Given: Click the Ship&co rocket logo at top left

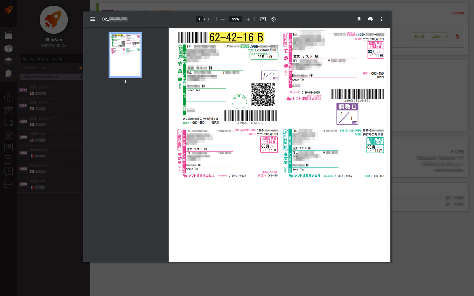Looking at the screenshot, I should (9, 10).
